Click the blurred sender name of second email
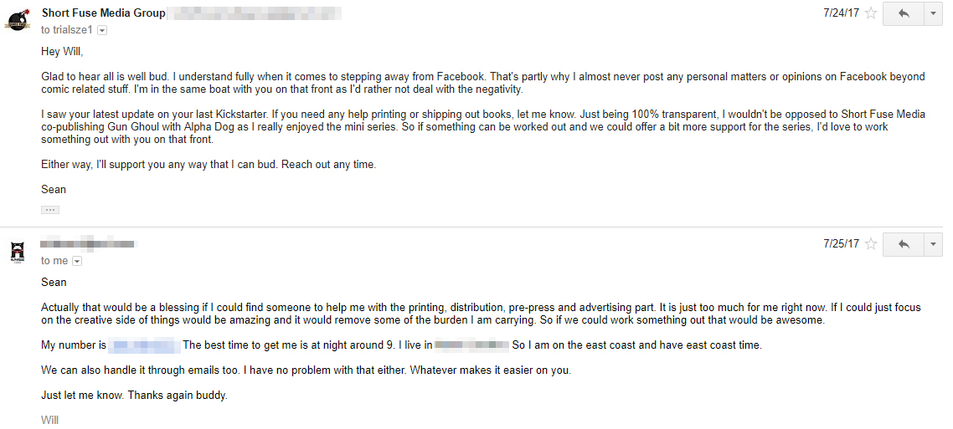Viewport: 953px width, 429px height. point(88,244)
